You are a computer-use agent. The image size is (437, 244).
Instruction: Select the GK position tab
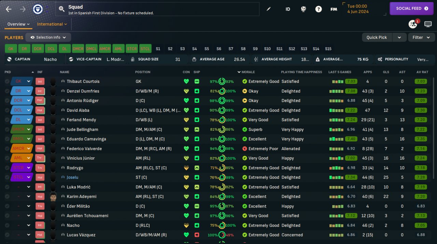tap(11, 49)
